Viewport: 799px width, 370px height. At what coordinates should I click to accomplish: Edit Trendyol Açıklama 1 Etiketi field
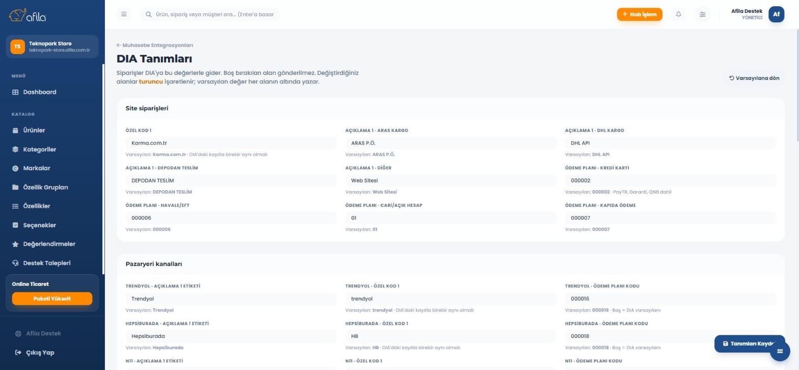[x=231, y=299]
